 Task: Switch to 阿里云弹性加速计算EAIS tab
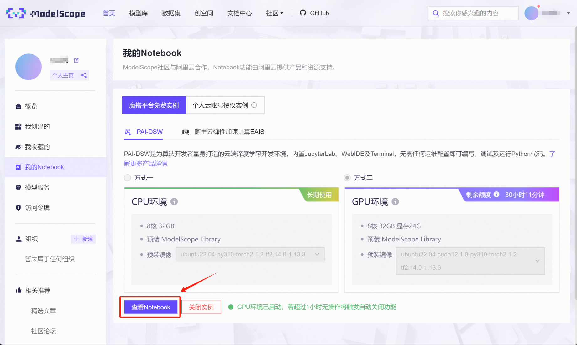tap(229, 132)
